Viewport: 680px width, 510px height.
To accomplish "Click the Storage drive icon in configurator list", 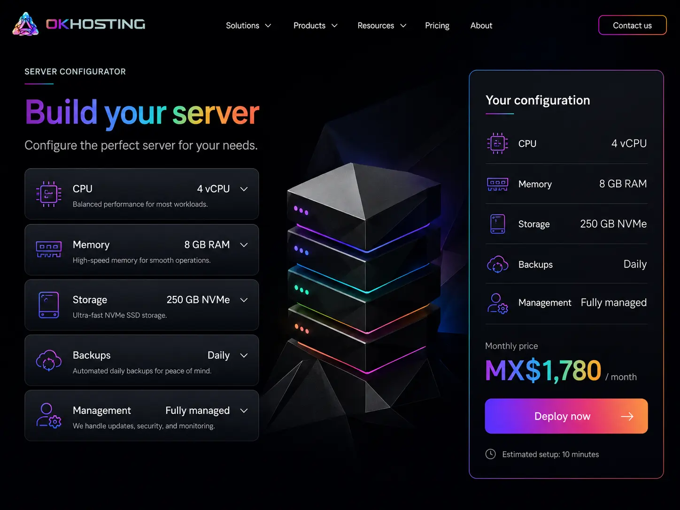I will pos(49,305).
